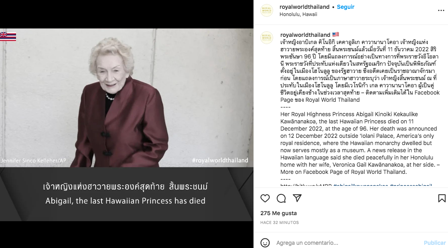
Task: Open royalworldthailand username in caption
Action: click(x=305, y=35)
